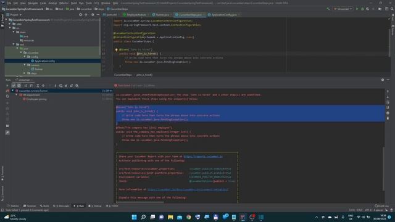The image size is (395, 222).
Task: Click the console vertical scrollbar
Action: [x=383, y=168]
